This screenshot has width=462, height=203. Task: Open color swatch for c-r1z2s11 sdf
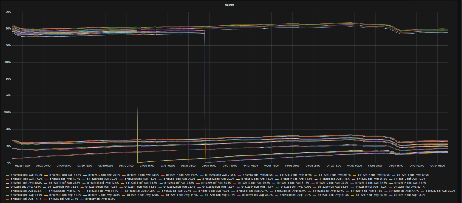(7, 183)
